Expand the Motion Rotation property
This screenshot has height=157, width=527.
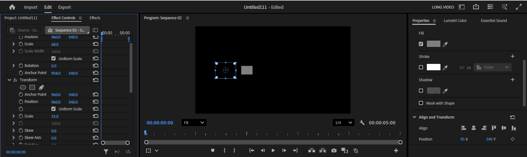[13, 66]
